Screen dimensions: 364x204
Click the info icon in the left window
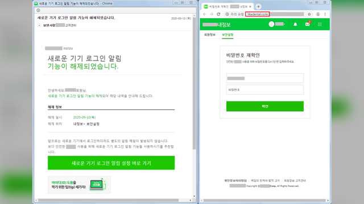click(38, 10)
